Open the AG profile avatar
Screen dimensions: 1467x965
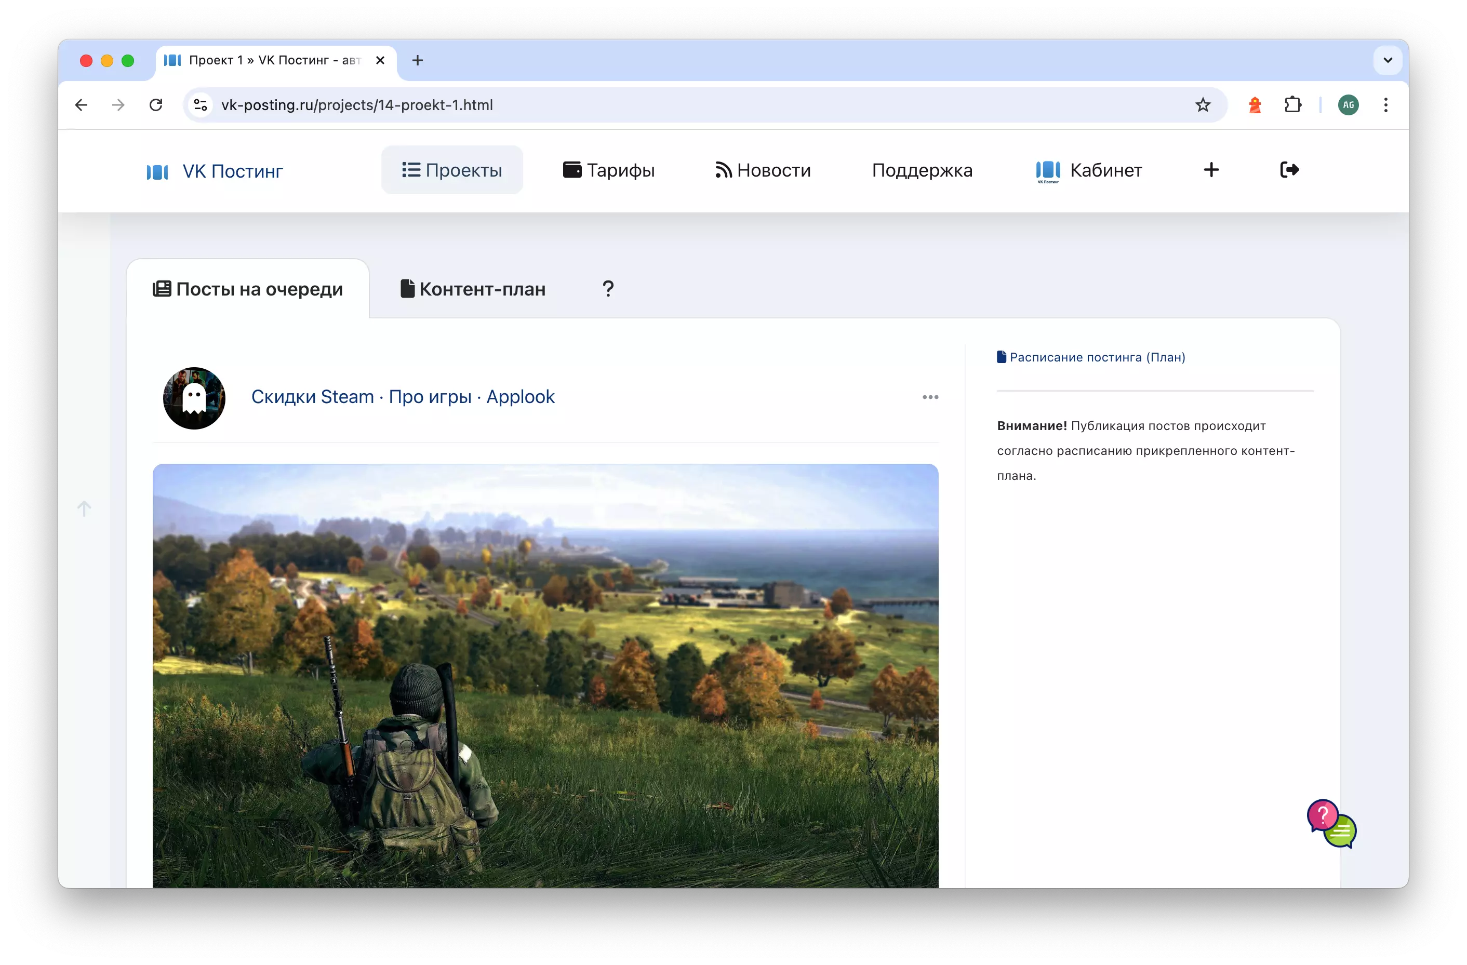[1348, 105]
